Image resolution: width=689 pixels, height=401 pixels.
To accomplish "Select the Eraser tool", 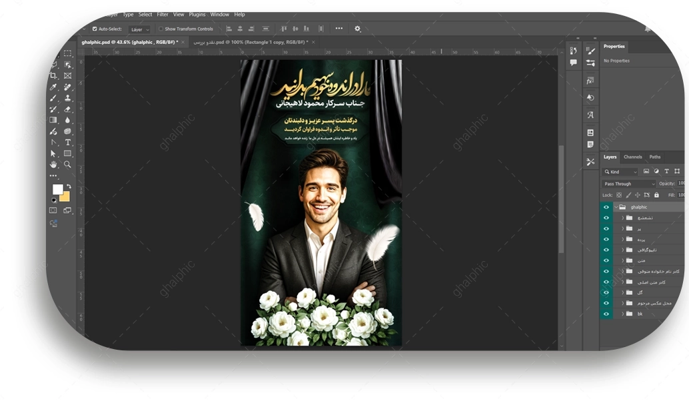I will pyautogui.click(x=68, y=109).
